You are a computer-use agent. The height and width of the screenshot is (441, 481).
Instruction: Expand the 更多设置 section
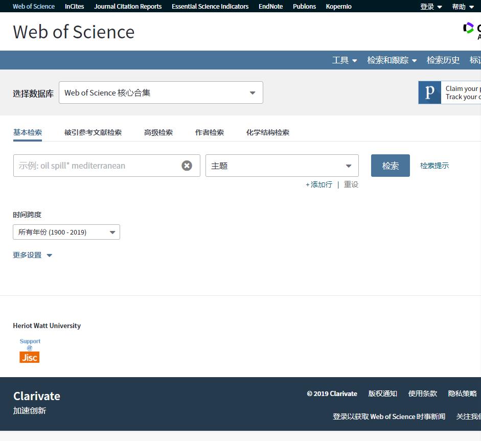[32, 254]
